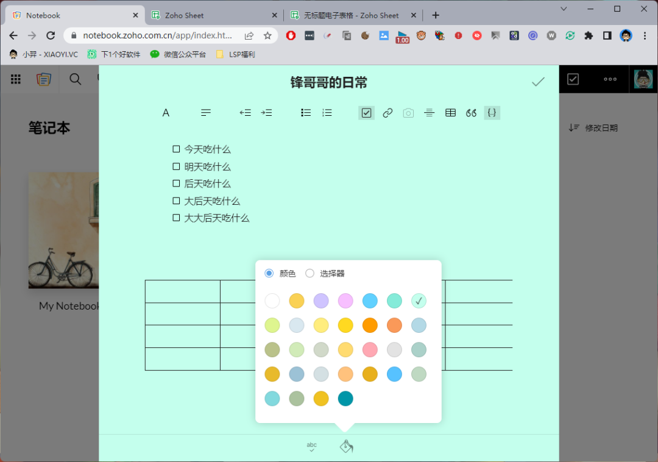Select the bullet list icon
658x462 pixels.
(305, 112)
